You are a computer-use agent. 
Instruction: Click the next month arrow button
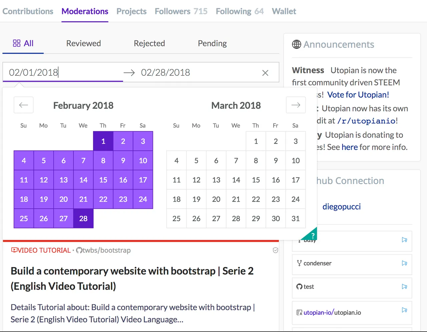pos(296,105)
